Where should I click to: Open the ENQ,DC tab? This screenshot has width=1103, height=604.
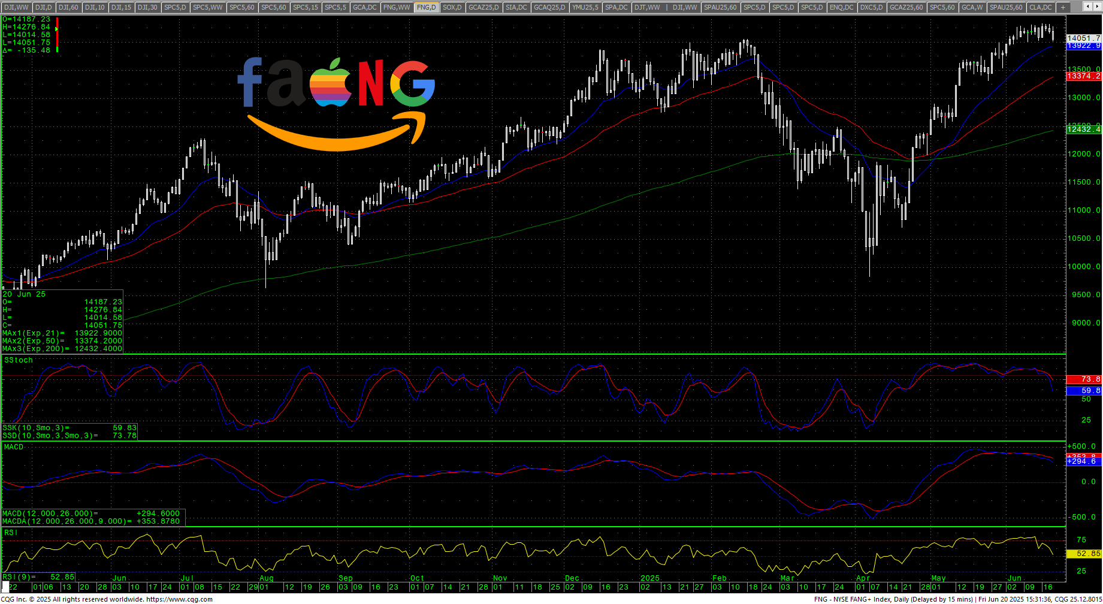tap(842, 7)
